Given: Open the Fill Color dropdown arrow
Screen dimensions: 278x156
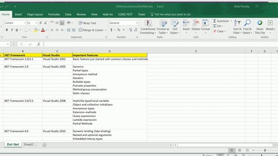Looking at the screenshot, I should coord(39,30).
